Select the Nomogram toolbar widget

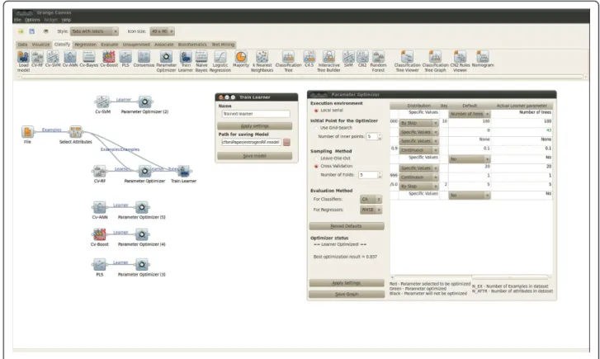[483, 57]
